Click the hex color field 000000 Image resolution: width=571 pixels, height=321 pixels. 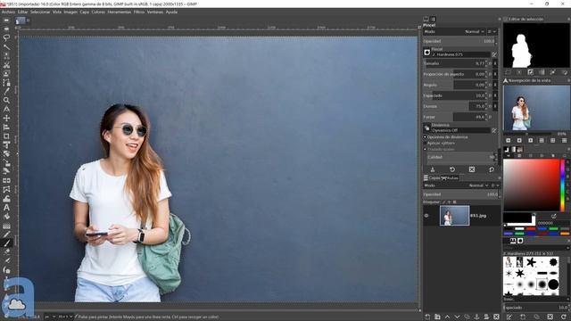[x=552, y=223]
